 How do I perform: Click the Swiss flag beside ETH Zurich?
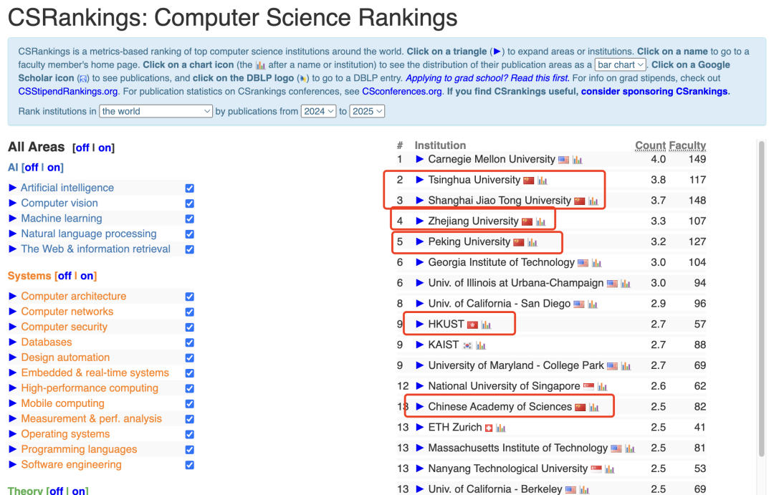click(x=489, y=428)
